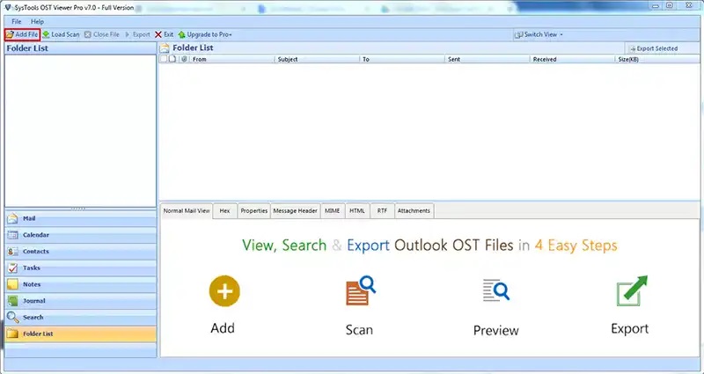Click the red Exit icon

coord(158,34)
